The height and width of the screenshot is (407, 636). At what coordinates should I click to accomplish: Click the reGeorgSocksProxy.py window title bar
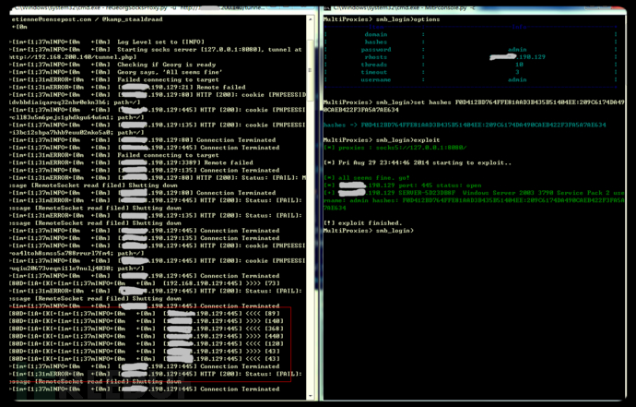coord(162,7)
